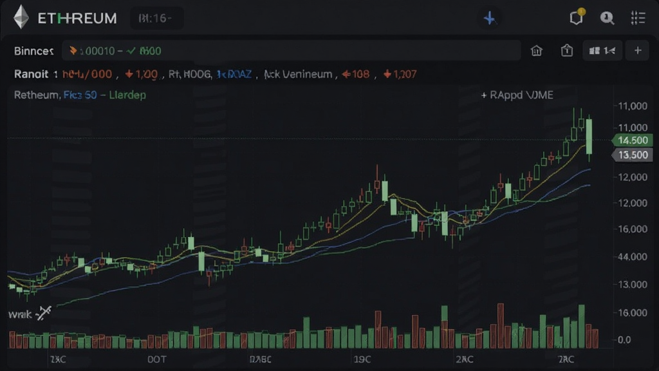The height and width of the screenshot is (371, 659).
Task: Click the 44,000 price axis label
Action: click(x=633, y=256)
